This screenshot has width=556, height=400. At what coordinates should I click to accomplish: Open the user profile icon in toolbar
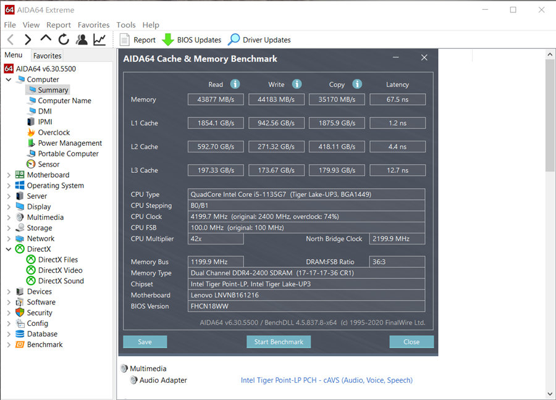82,40
